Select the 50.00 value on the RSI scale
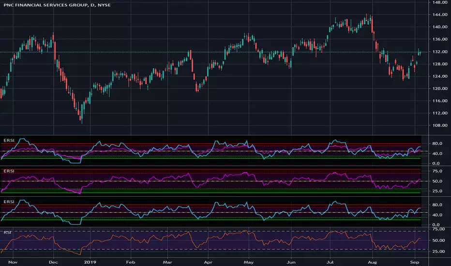The height and width of the screenshot is (266, 451). [x=439, y=240]
